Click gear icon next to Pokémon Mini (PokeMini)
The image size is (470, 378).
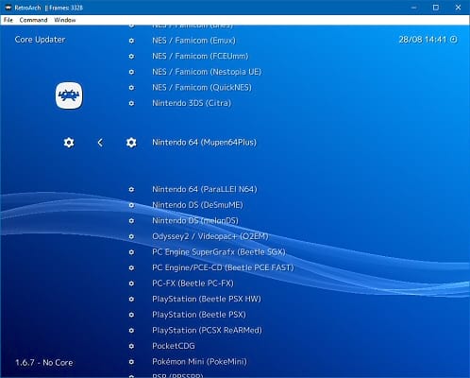(x=131, y=362)
